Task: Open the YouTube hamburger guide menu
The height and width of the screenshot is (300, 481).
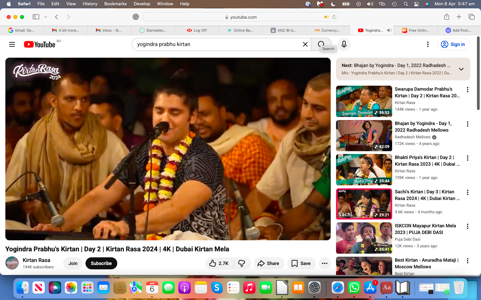Action: (x=12, y=44)
